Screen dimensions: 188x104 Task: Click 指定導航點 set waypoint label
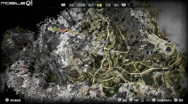[15, 100]
